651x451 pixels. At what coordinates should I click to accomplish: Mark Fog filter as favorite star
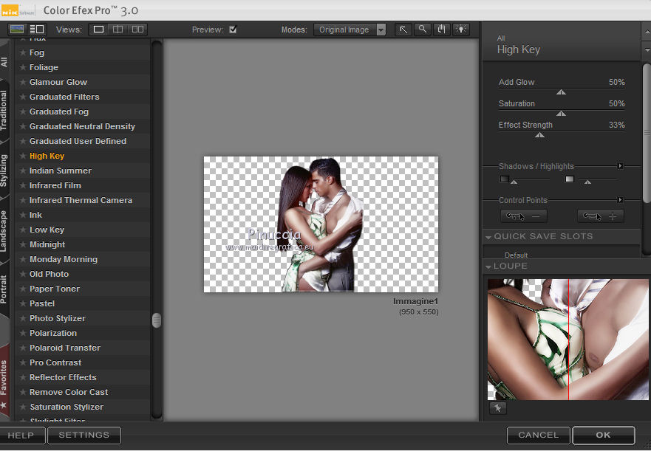pyautogui.click(x=22, y=53)
